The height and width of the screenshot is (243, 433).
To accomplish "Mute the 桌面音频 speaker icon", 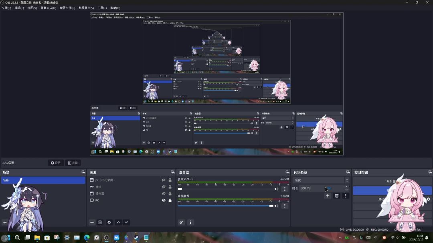I will click(276, 206).
